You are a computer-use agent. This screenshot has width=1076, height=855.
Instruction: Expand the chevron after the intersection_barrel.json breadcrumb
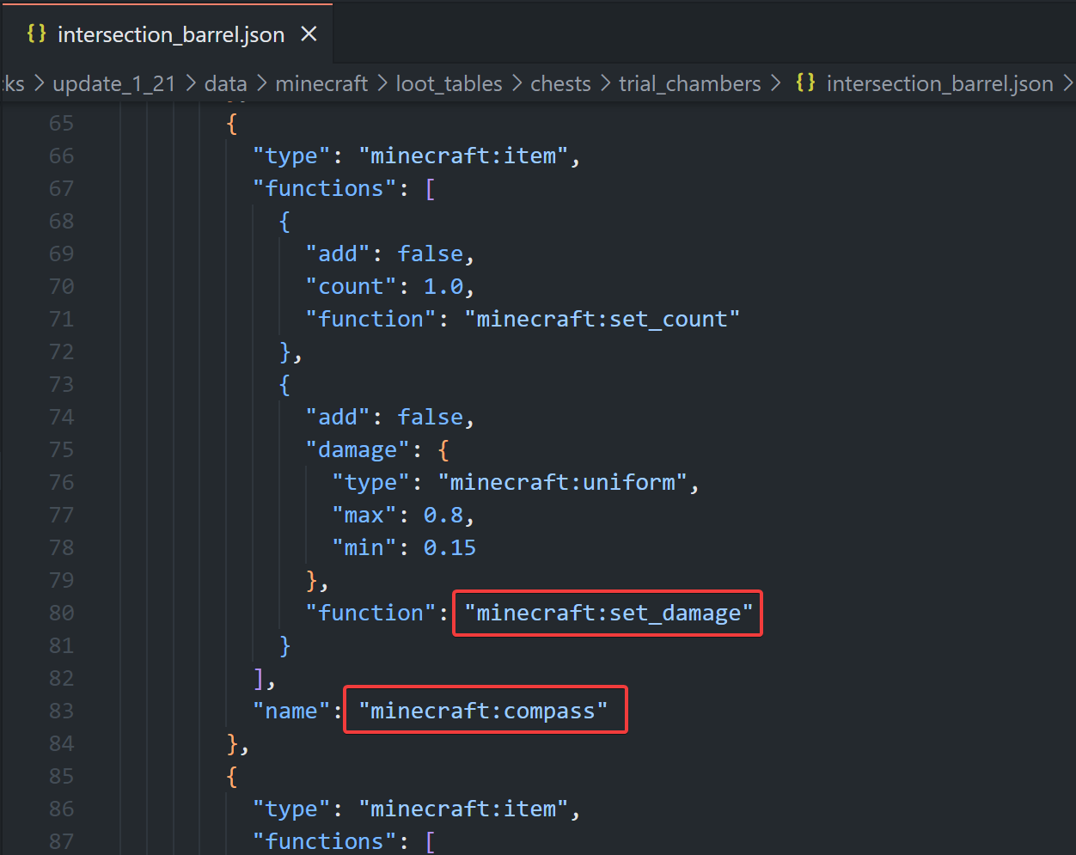(x=1068, y=83)
